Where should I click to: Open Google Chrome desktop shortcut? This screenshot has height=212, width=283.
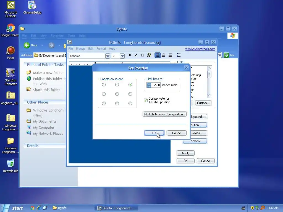(10, 30)
